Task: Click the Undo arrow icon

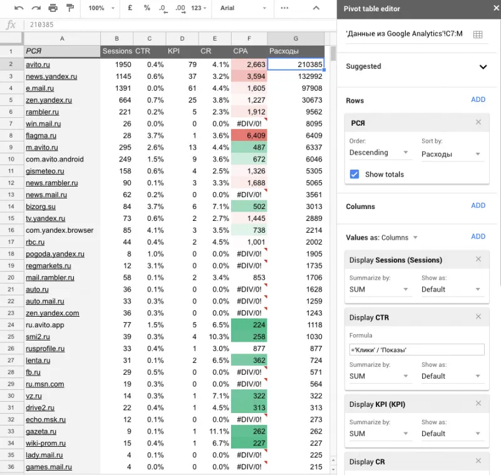Action: tap(19, 8)
